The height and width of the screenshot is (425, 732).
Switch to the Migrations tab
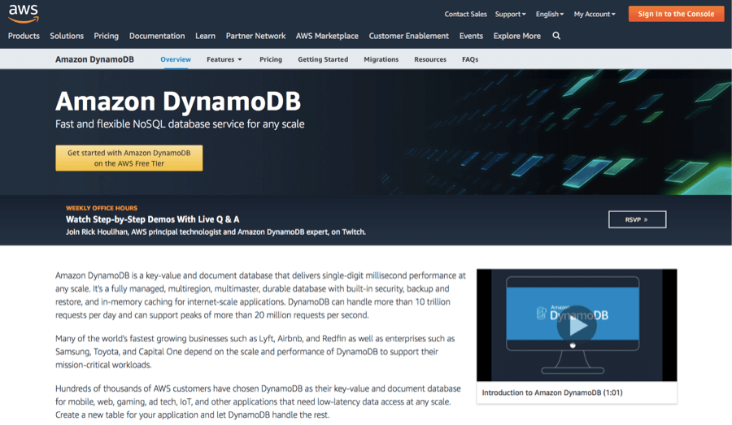[381, 59]
